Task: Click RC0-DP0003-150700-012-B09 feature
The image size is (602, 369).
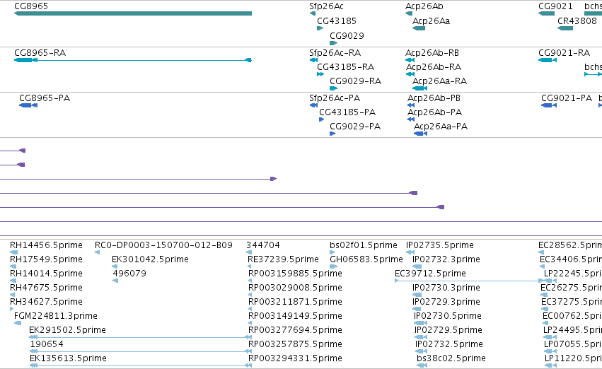Action: 97,252
